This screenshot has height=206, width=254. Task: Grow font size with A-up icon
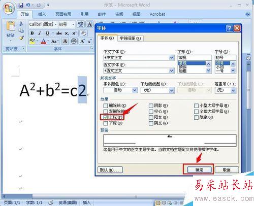point(82,41)
